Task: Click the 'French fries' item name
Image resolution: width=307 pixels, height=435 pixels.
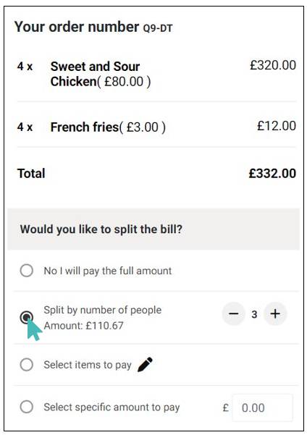Action: point(85,127)
